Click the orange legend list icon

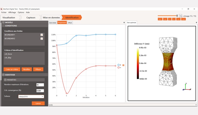point(123,65)
